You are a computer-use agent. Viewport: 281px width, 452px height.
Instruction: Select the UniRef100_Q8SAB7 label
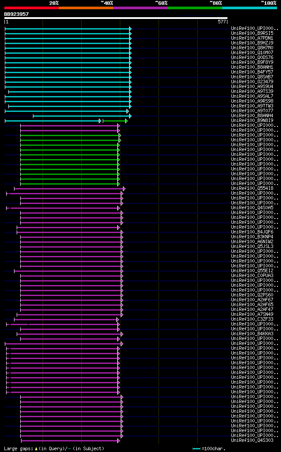tap(252, 77)
